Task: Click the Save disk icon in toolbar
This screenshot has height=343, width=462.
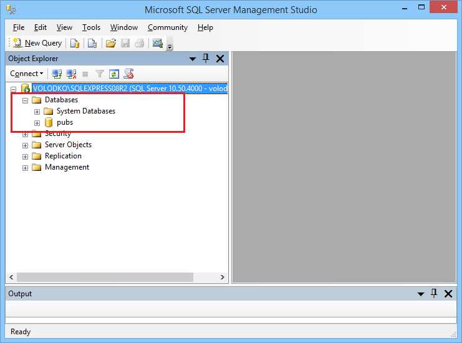Action: coord(125,43)
